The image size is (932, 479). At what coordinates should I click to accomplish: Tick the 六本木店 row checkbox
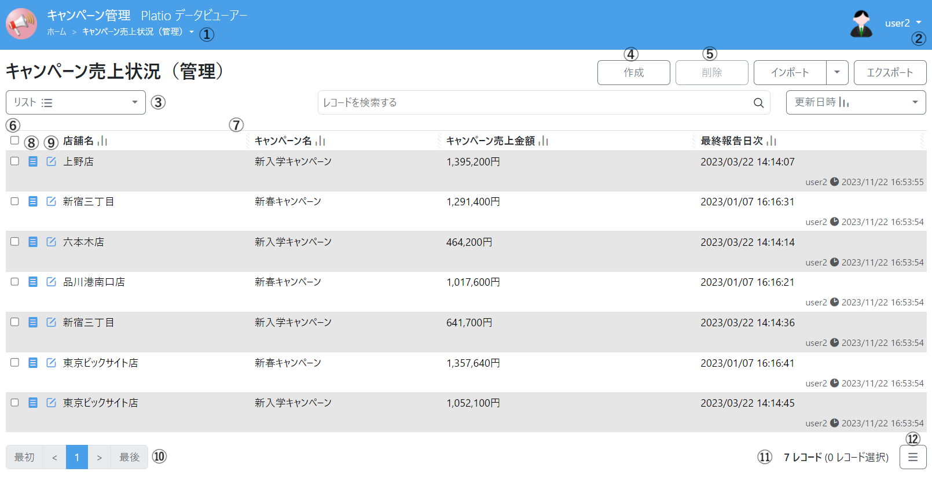tap(14, 242)
